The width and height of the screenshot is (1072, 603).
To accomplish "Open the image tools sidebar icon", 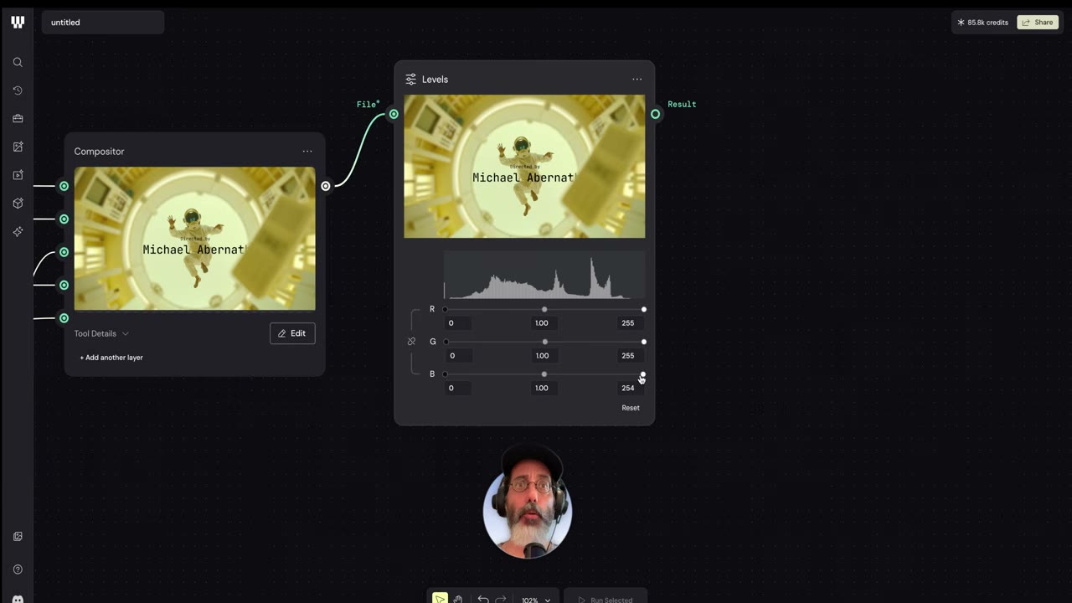I will coord(18,147).
